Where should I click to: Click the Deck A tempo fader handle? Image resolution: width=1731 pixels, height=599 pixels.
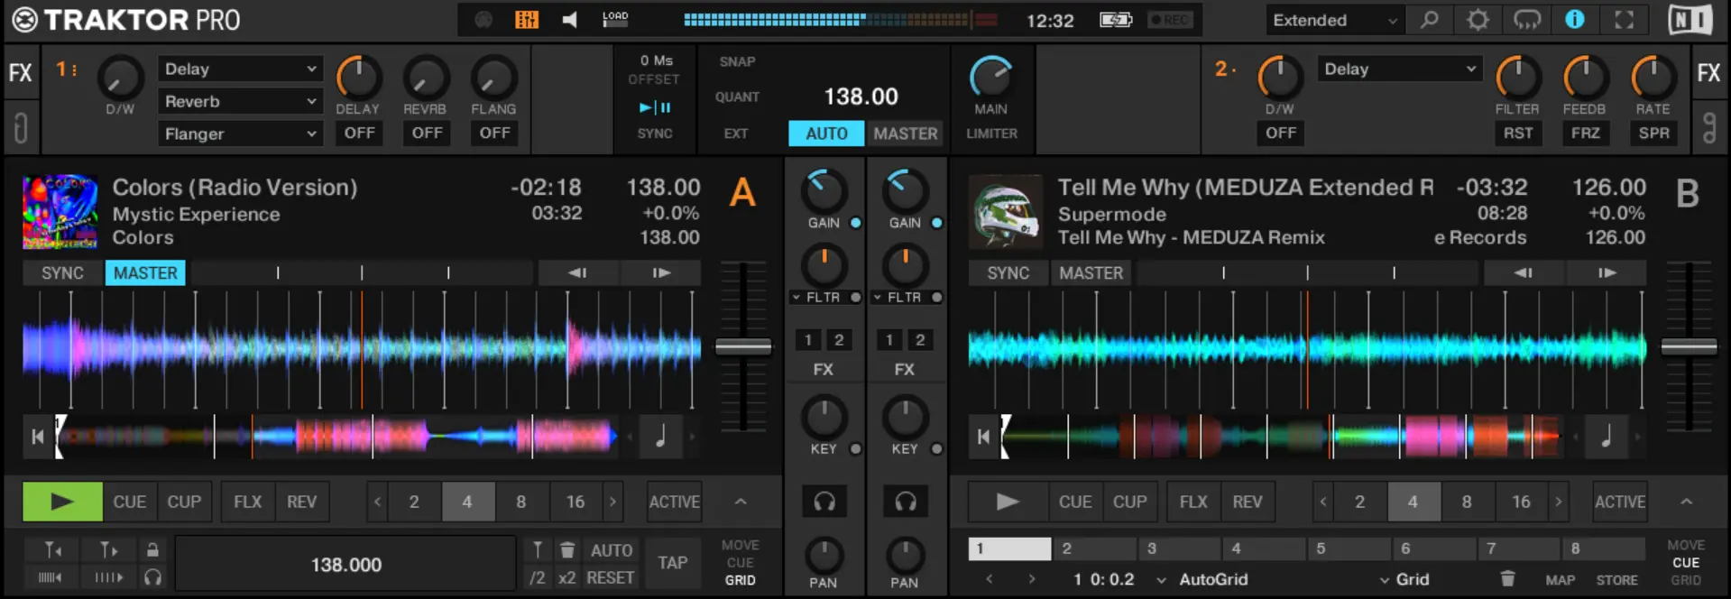click(743, 346)
